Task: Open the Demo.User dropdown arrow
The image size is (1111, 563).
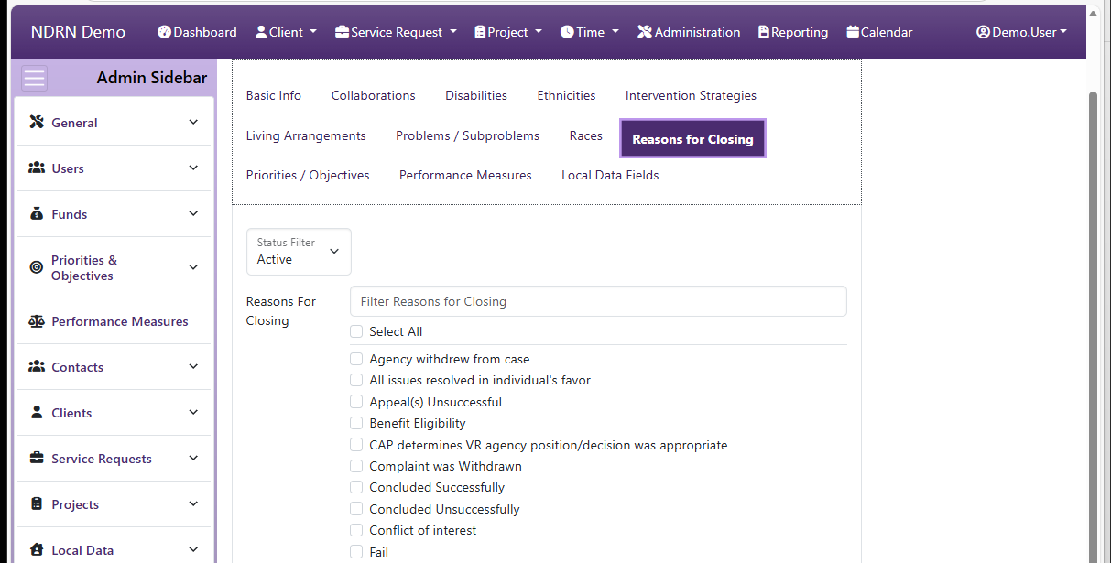Action: point(1063,32)
